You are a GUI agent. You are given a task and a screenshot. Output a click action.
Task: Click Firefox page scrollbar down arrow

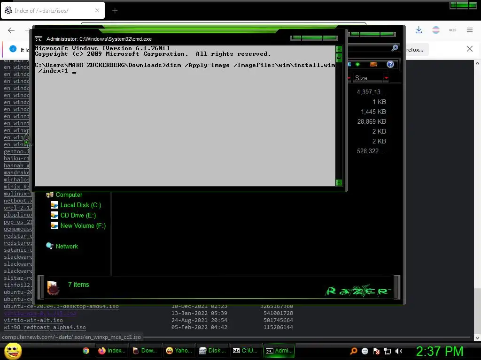[x=477, y=338]
